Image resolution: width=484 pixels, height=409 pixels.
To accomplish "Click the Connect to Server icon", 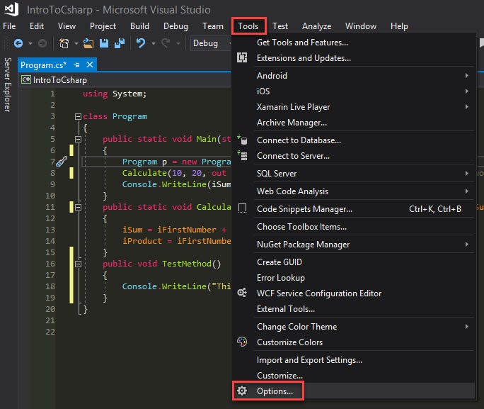I will pos(242,155).
